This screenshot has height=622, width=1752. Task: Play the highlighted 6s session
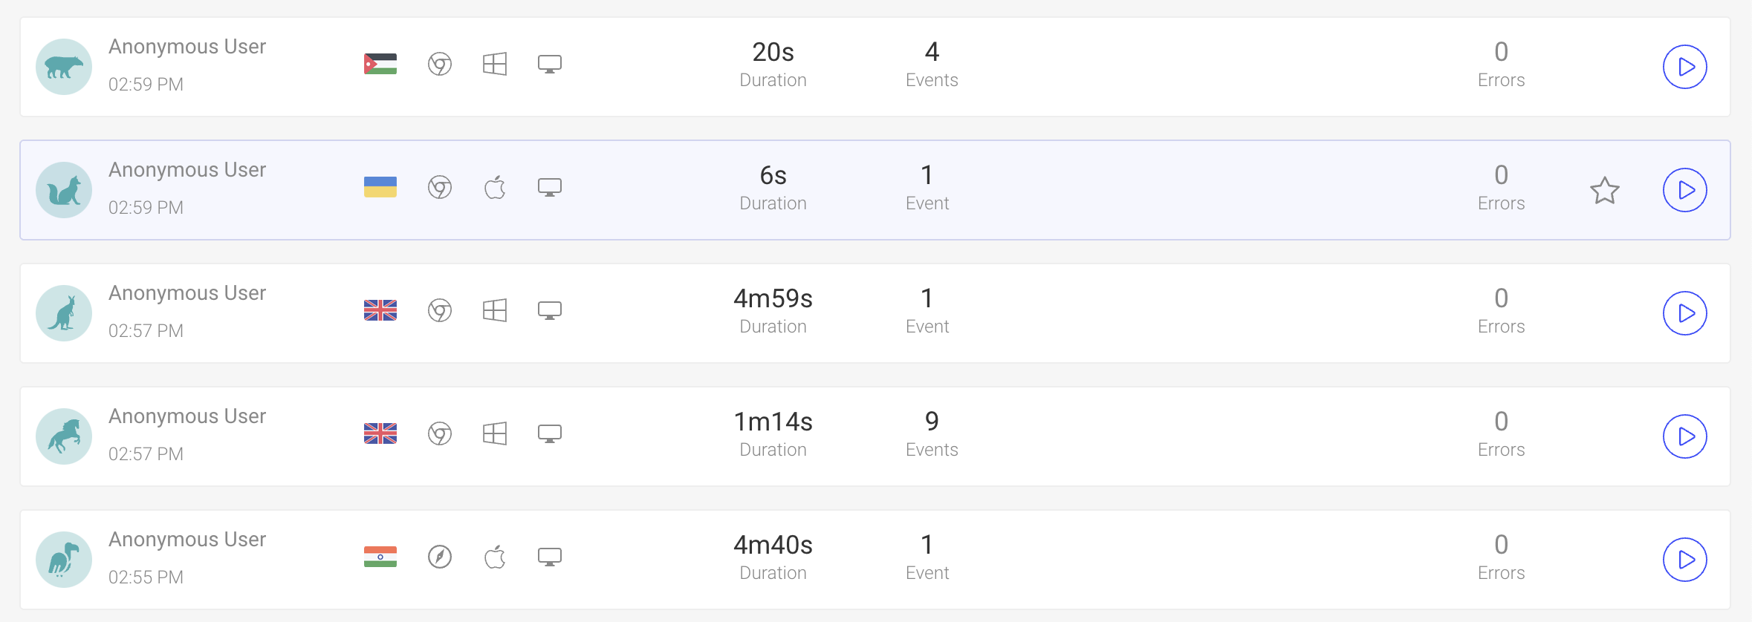click(x=1684, y=190)
